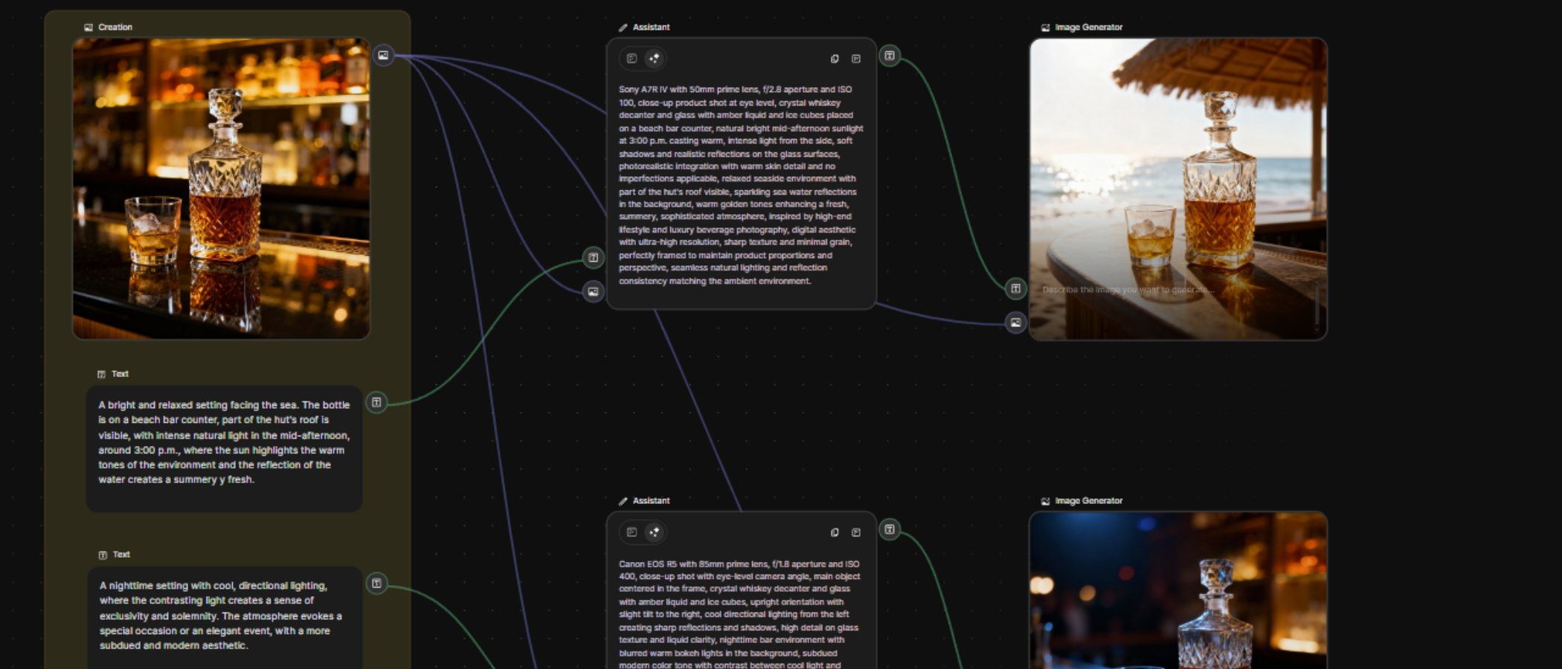Click the pencil icon next to the Assistant label

(x=623, y=27)
